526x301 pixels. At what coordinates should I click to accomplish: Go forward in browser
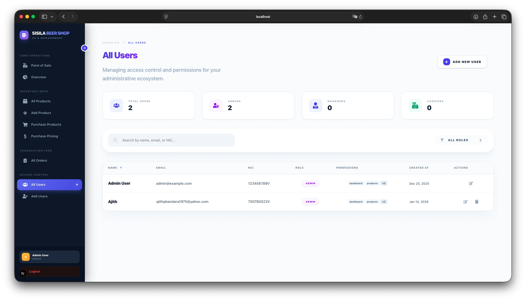pyautogui.click(x=73, y=17)
